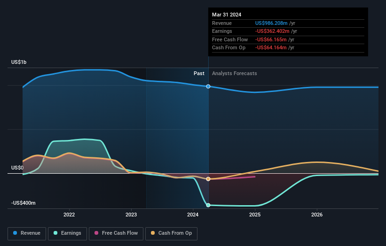This screenshot has width=386, height=246.
Task: Click the 2026 x-axis label
Action: click(317, 215)
